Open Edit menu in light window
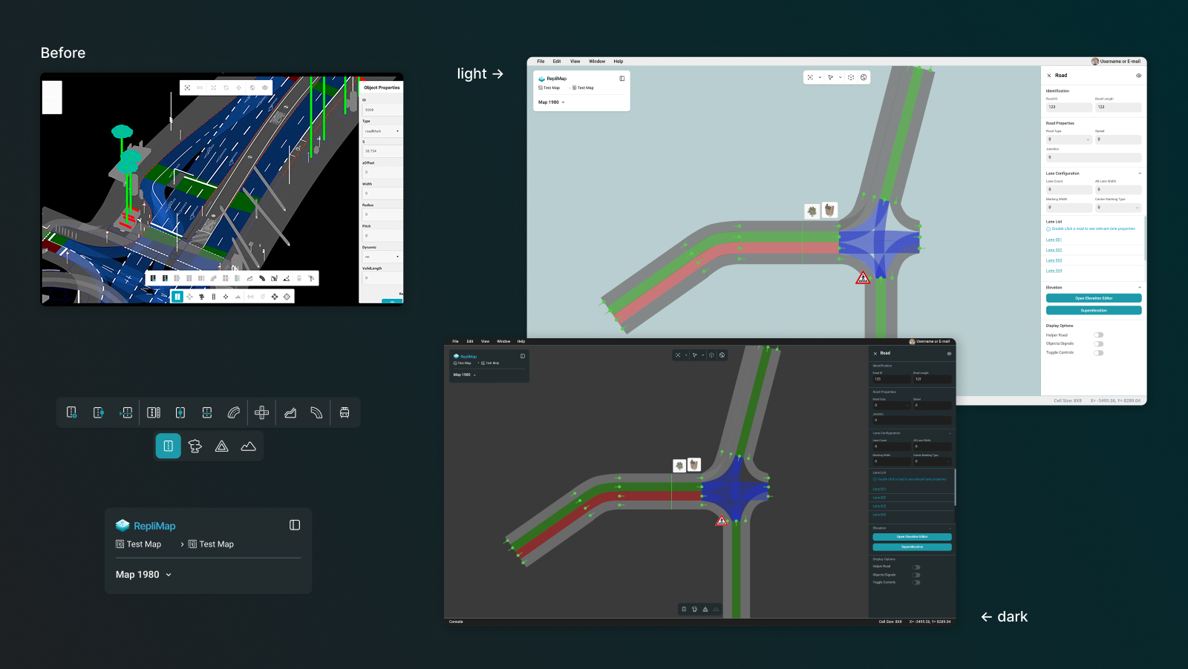Screen dimensions: 1188x669 click(557, 62)
